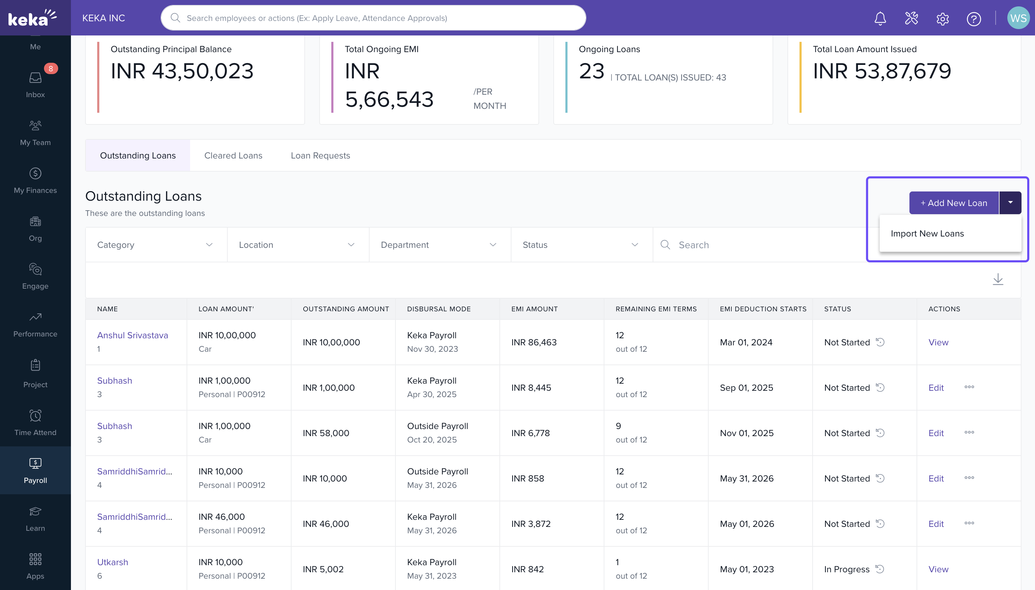The height and width of the screenshot is (590, 1035).
Task: Toggle the Add New Loan dropdown arrow
Action: click(1010, 202)
